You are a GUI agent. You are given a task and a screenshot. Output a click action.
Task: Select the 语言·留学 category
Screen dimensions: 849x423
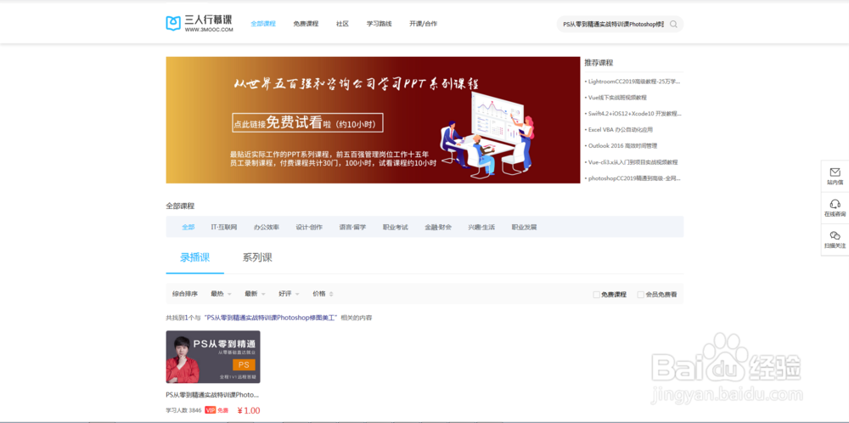352,227
